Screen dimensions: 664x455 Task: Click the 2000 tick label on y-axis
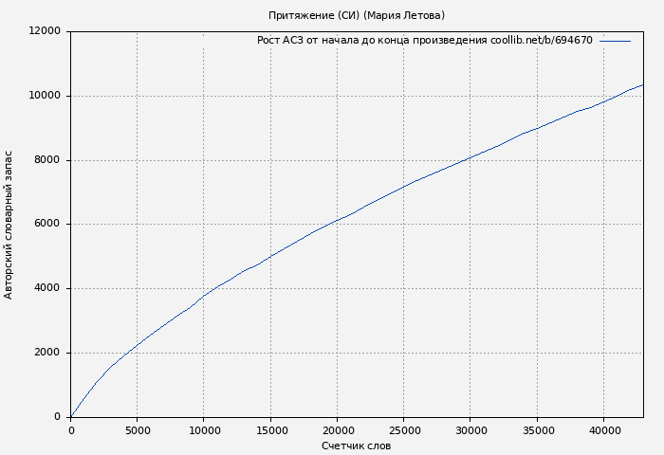[47, 353]
